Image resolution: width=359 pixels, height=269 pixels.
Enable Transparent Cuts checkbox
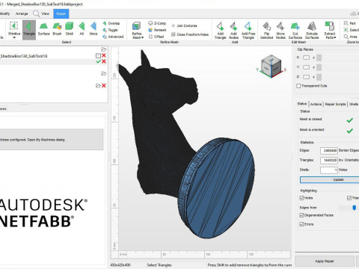(298, 86)
